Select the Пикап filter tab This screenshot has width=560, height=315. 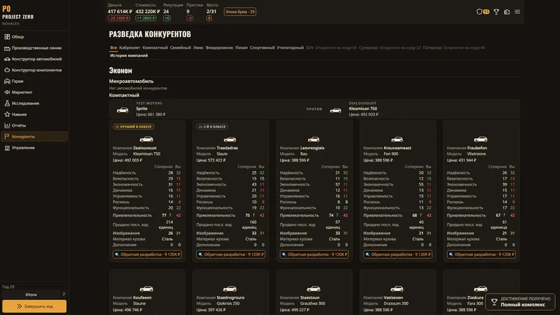[242, 48]
